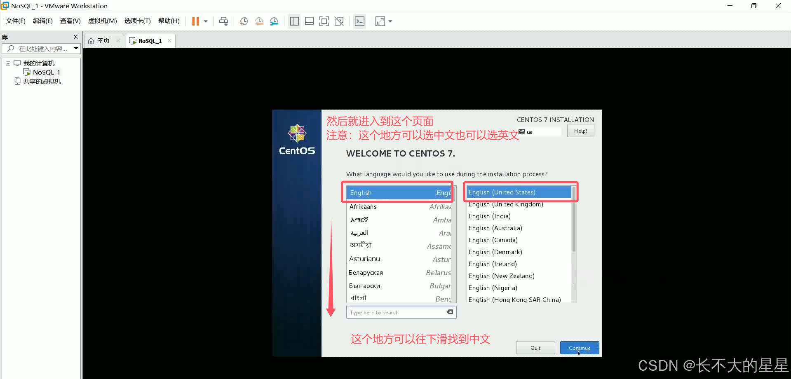Select English (India) locale
The height and width of the screenshot is (379, 791).
pyautogui.click(x=519, y=216)
